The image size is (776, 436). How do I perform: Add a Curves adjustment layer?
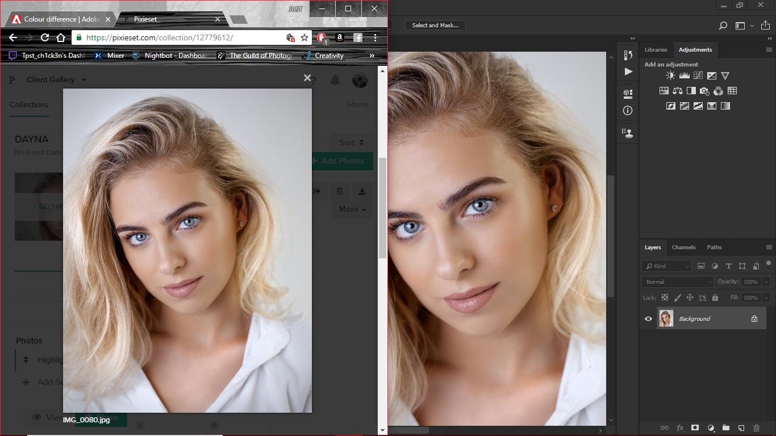pyautogui.click(x=698, y=76)
